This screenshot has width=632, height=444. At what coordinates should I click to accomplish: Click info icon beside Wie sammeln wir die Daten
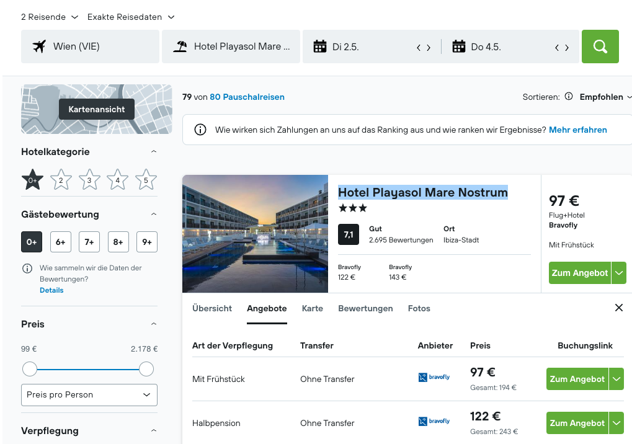click(x=27, y=269)
